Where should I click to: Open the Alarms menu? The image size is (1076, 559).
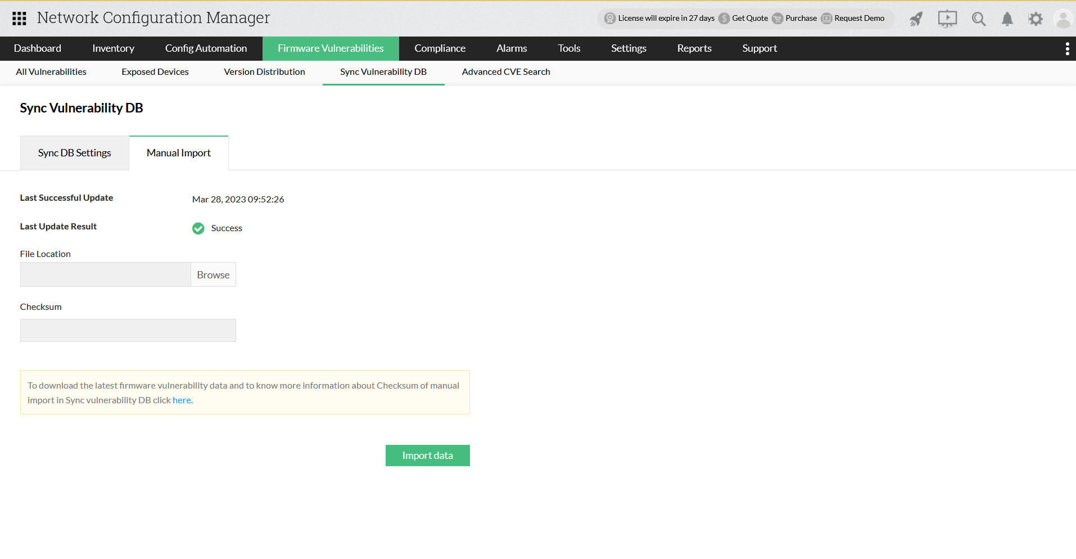[512, 48]
